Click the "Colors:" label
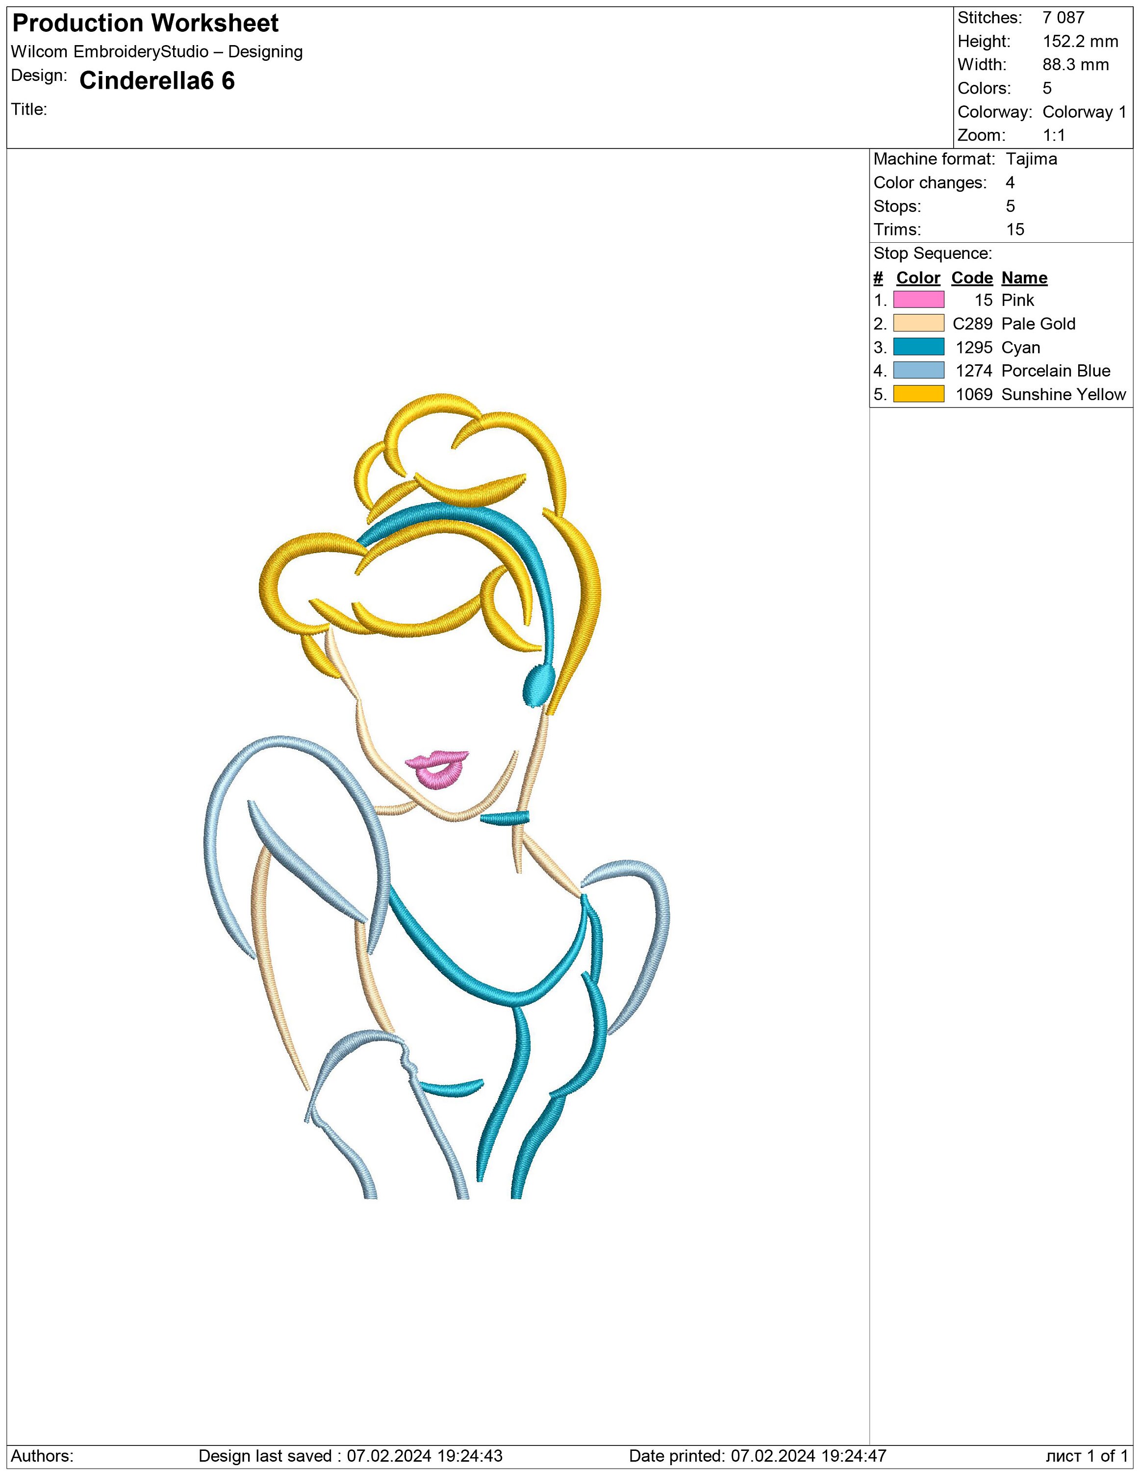Image resolution: width=1140 pixels, height=1471 pixels. pos(985,89)
